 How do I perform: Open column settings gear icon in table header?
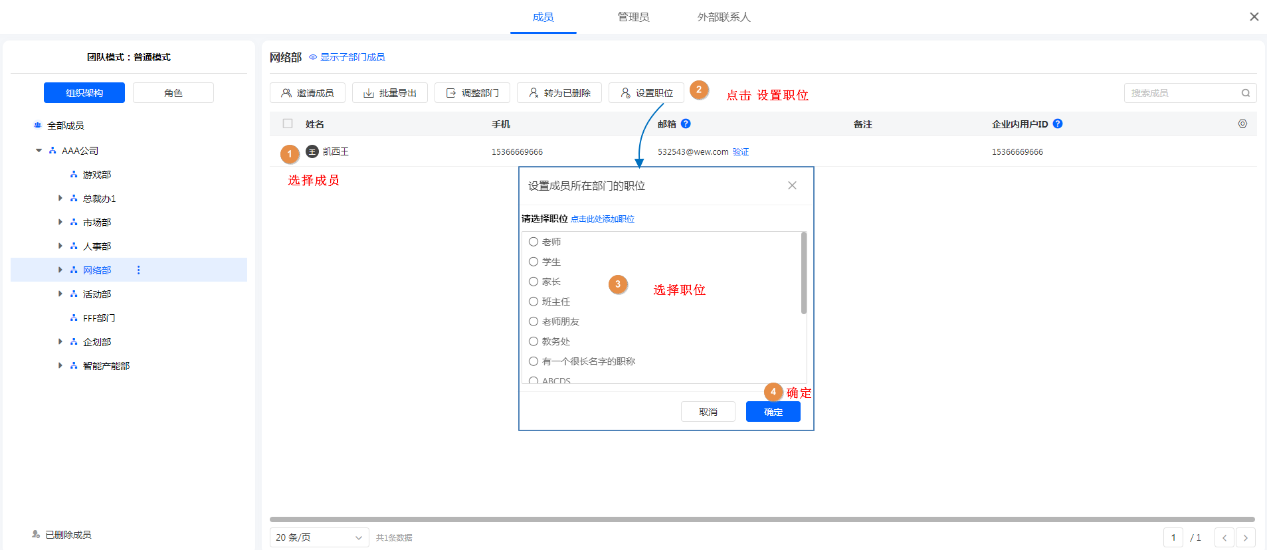[x=1242, y=124]
